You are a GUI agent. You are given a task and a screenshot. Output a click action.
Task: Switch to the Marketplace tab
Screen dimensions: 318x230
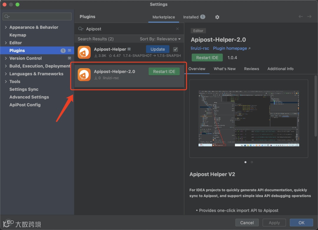[164, 17]
